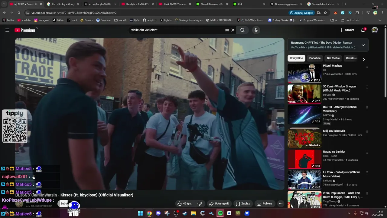Viewport: 387px width, 218px height.
Task: Open Spotify from the taskbar
Action: (x=220, y=213)
